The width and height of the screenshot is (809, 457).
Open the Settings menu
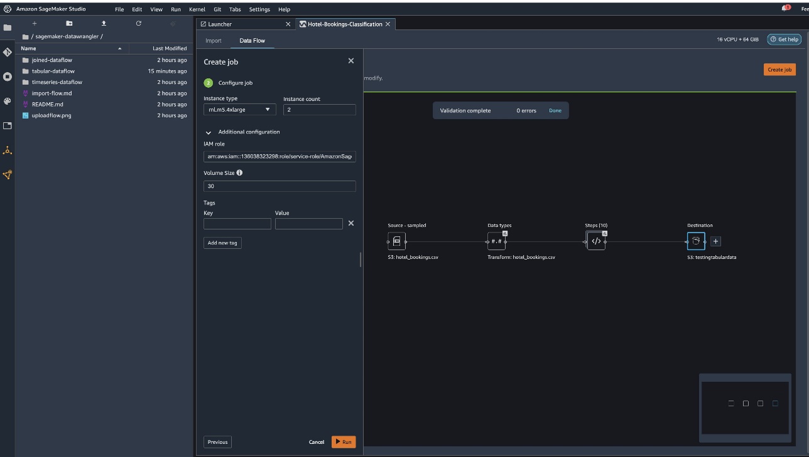point(259,9)
